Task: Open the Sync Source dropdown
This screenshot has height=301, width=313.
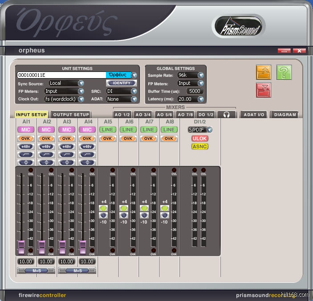Action: coord(81,83)
